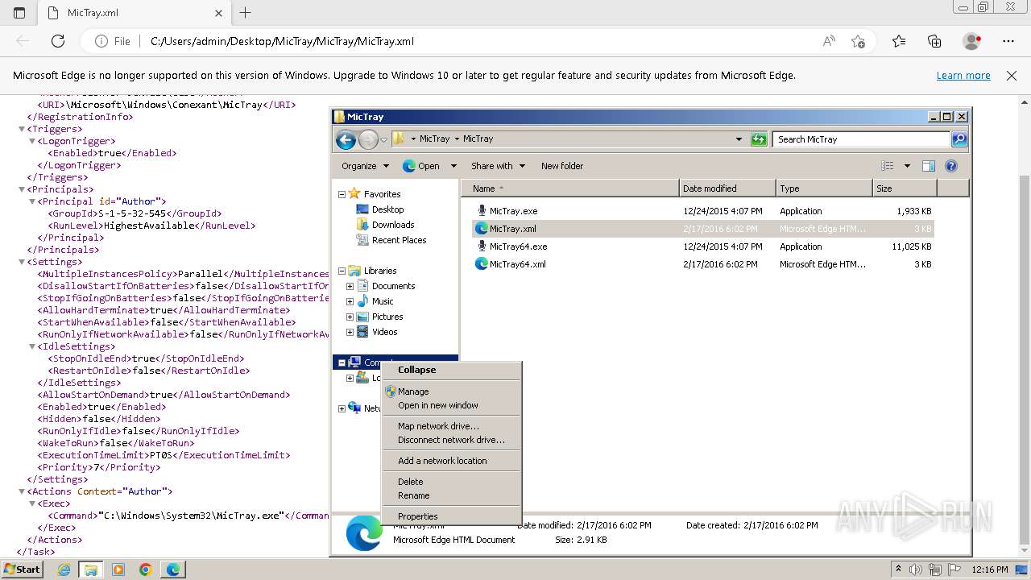Toggle Explorer preview pane icon

[x=929, y=166]
